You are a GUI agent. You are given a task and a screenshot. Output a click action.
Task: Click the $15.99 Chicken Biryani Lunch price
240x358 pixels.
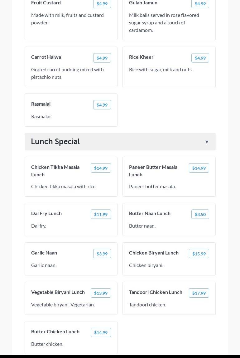199,254
